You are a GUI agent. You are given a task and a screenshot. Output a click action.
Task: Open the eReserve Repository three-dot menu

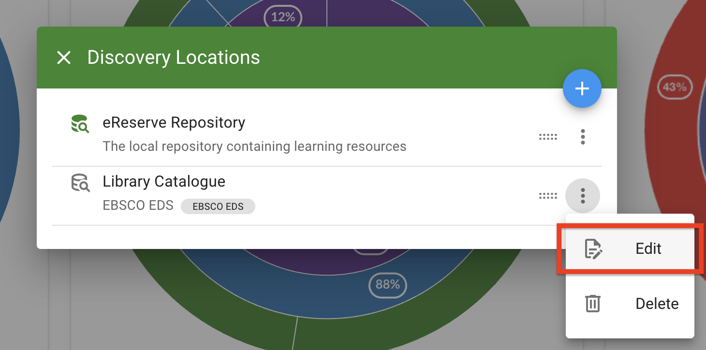[x=583, y=137]
